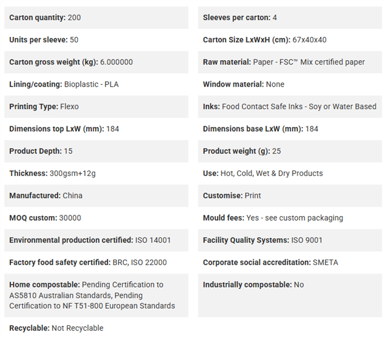This screenshot has width=388, height=341.
Task: Select the Inks Food Contact Safe row
Action: click(290, 107)
